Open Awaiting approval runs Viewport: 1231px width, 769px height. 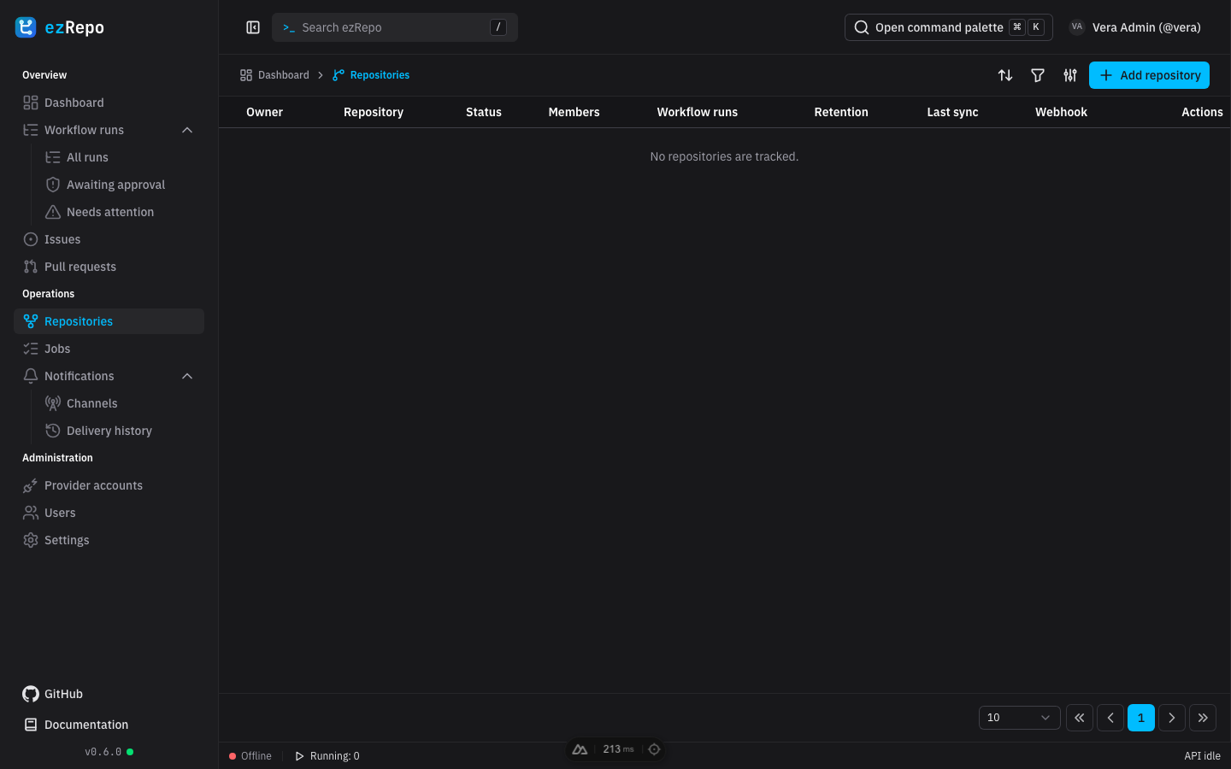click(120, 185)
